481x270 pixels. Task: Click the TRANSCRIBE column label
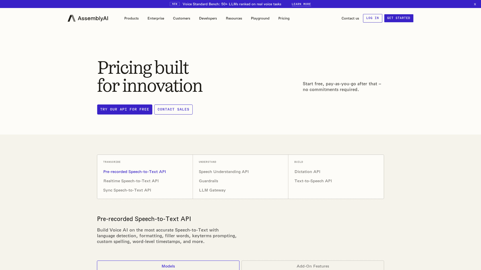pos(112,162)
